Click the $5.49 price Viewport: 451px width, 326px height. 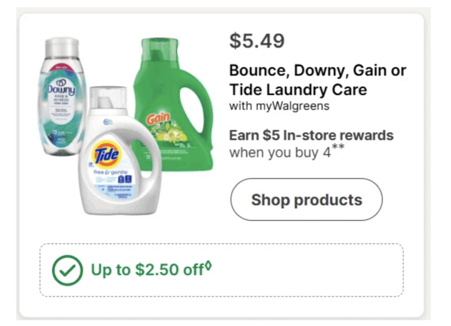pos(257,40)
